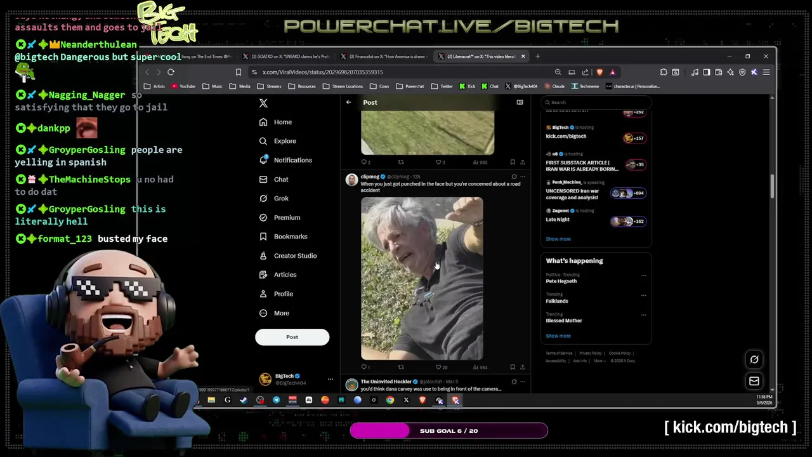The image size is (812, 457).
Task: Click the Grok floating button at bottom right
Action: pos(754,360)
